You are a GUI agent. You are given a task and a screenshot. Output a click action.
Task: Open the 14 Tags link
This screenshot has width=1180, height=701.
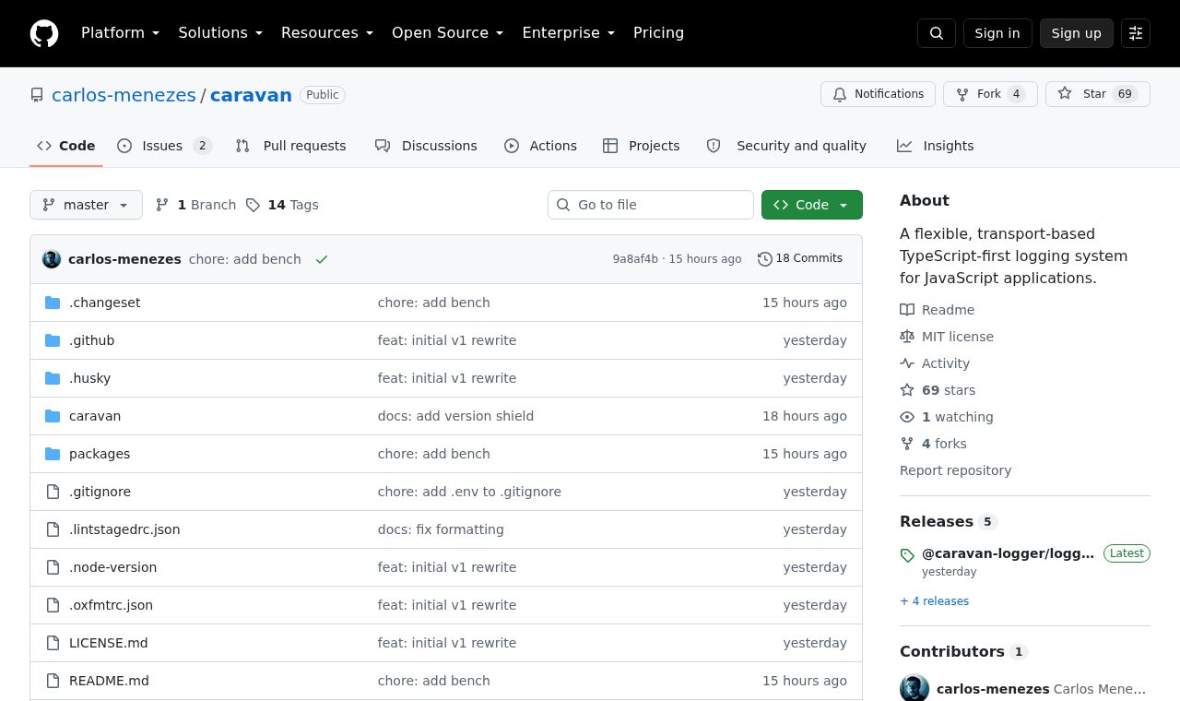pos(282,205)
